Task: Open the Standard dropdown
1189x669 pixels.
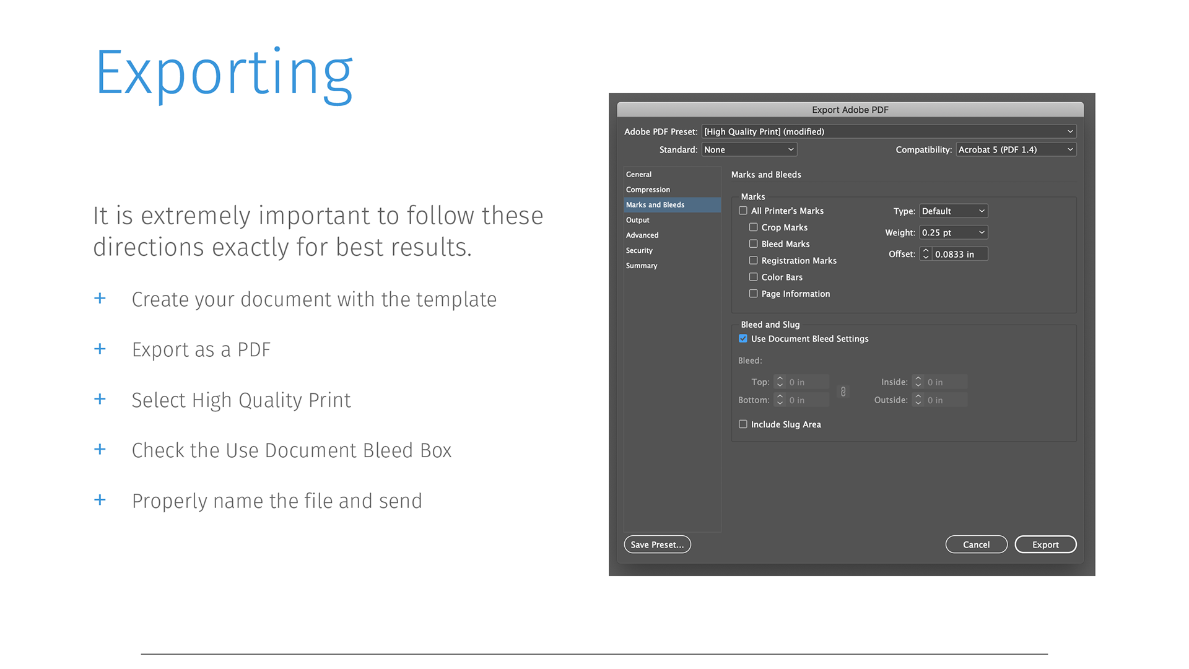Action: click(x=749, y=149)
